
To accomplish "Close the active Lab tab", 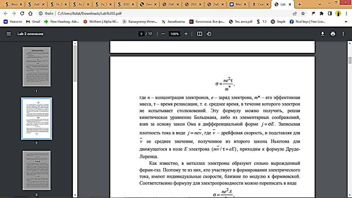I will click(290, 4).
